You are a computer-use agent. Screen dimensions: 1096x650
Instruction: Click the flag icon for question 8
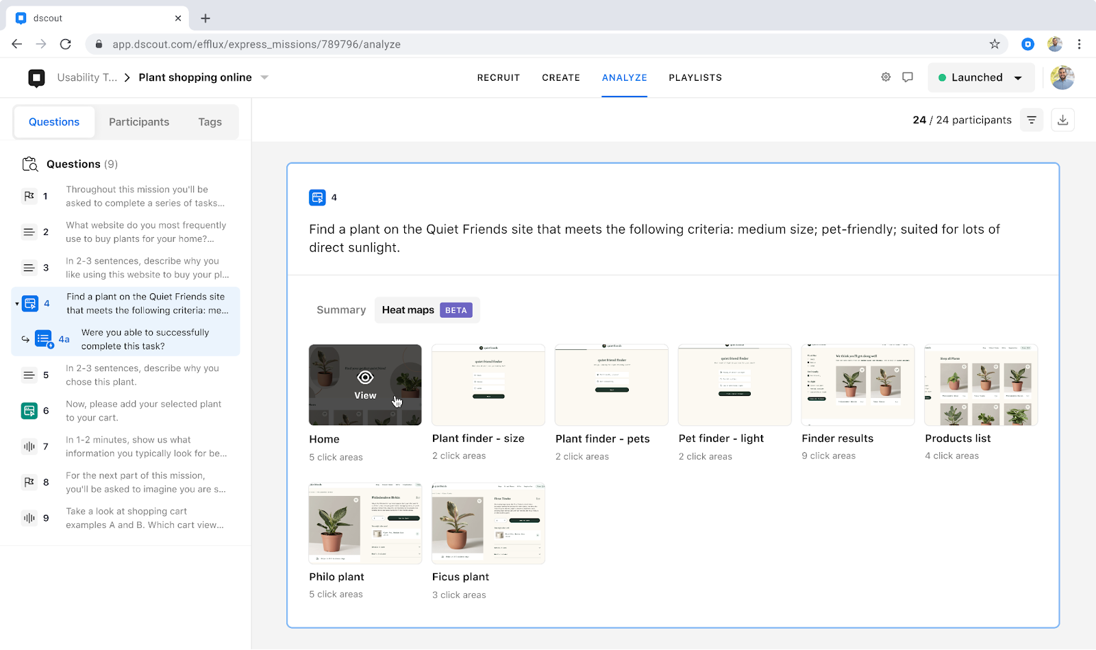pyautogui.click(x=29, y=482)
